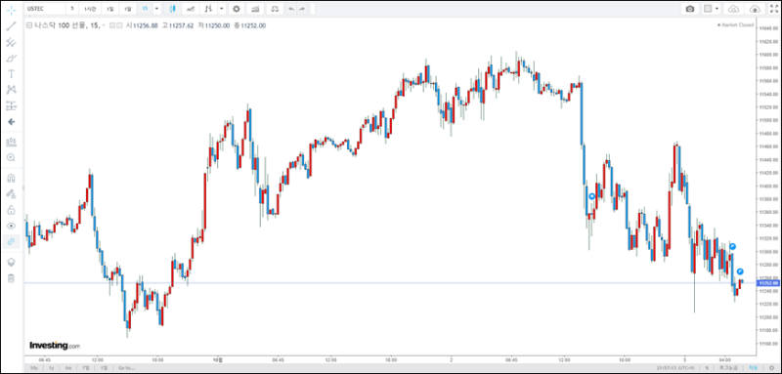Expand the chart layout dropdown arrow
This screenshot has height=374, width=782.
[717, 9]
